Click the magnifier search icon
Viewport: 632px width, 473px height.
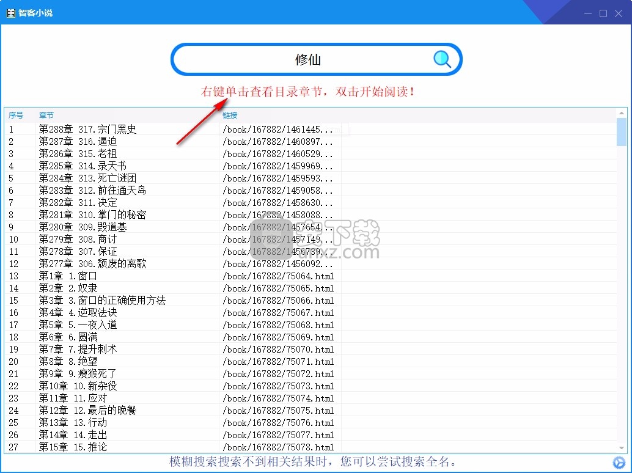(442, 59)
